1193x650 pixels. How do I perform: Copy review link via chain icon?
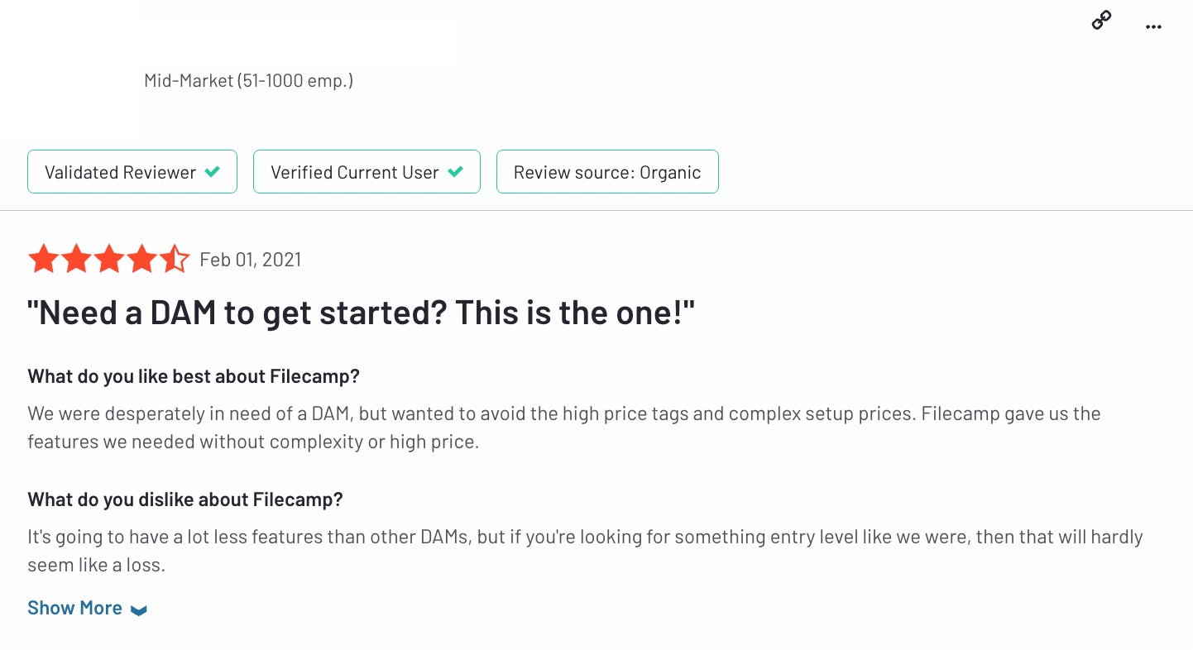(1101, 21)
